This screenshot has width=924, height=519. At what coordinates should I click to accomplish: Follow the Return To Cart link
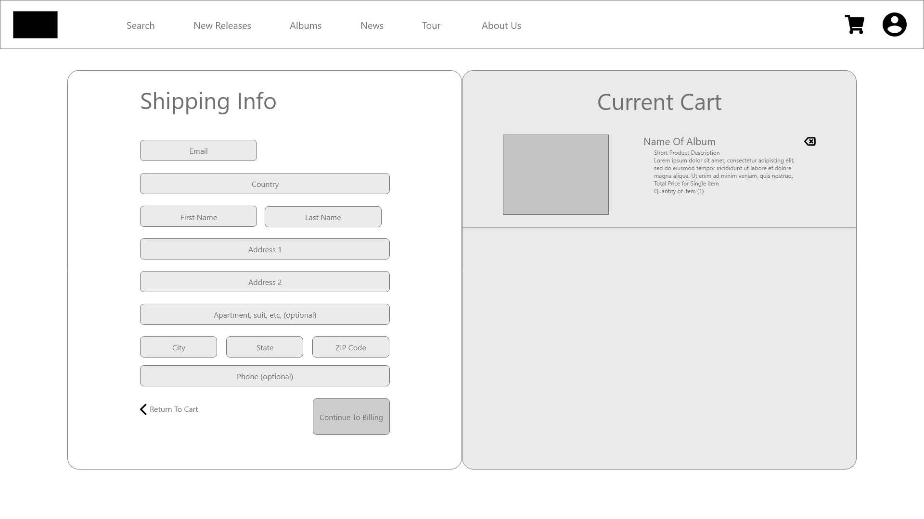coord(174,409)
